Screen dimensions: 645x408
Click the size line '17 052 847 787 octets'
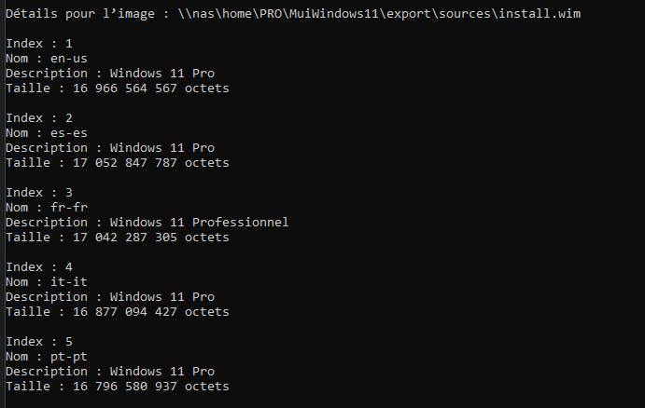click(x=118, y=163)
